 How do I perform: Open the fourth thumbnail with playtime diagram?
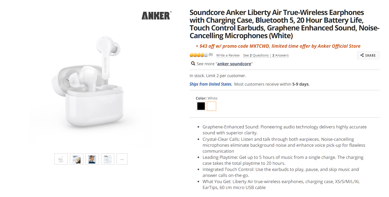click(108, 159)
